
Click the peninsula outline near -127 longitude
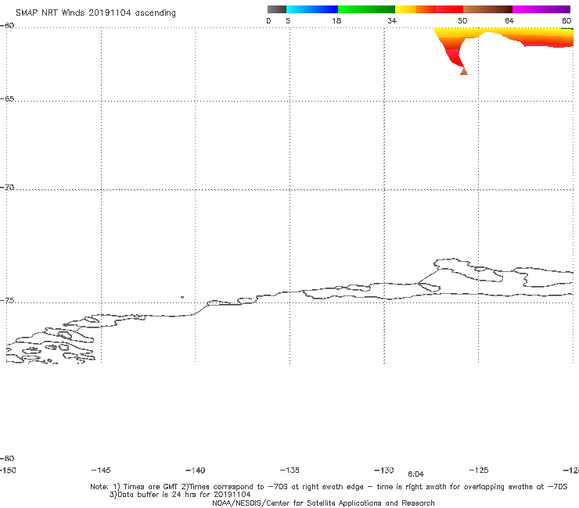(469, 270)
